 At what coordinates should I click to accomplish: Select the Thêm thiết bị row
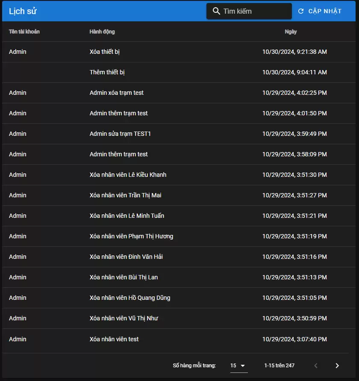coord(107,72)
